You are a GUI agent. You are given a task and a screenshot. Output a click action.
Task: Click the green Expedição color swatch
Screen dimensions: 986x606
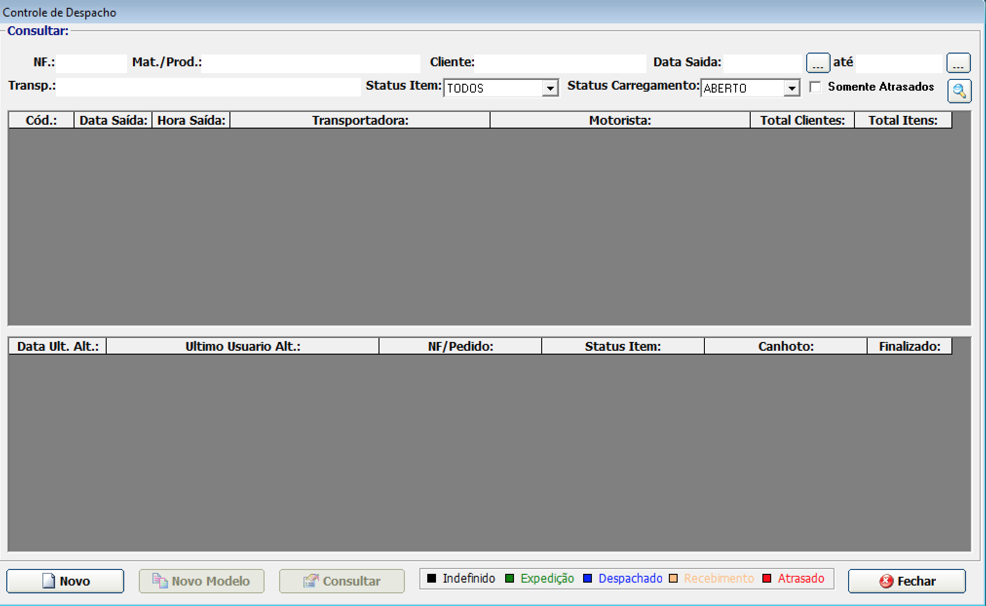pyautogui.click(x=510, y=578)
